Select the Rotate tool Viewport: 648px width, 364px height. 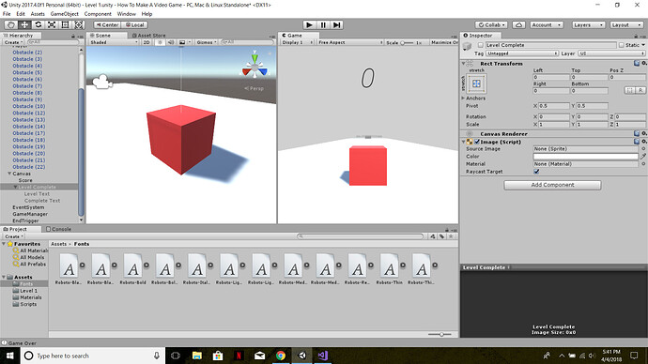(x=38, y=24)
